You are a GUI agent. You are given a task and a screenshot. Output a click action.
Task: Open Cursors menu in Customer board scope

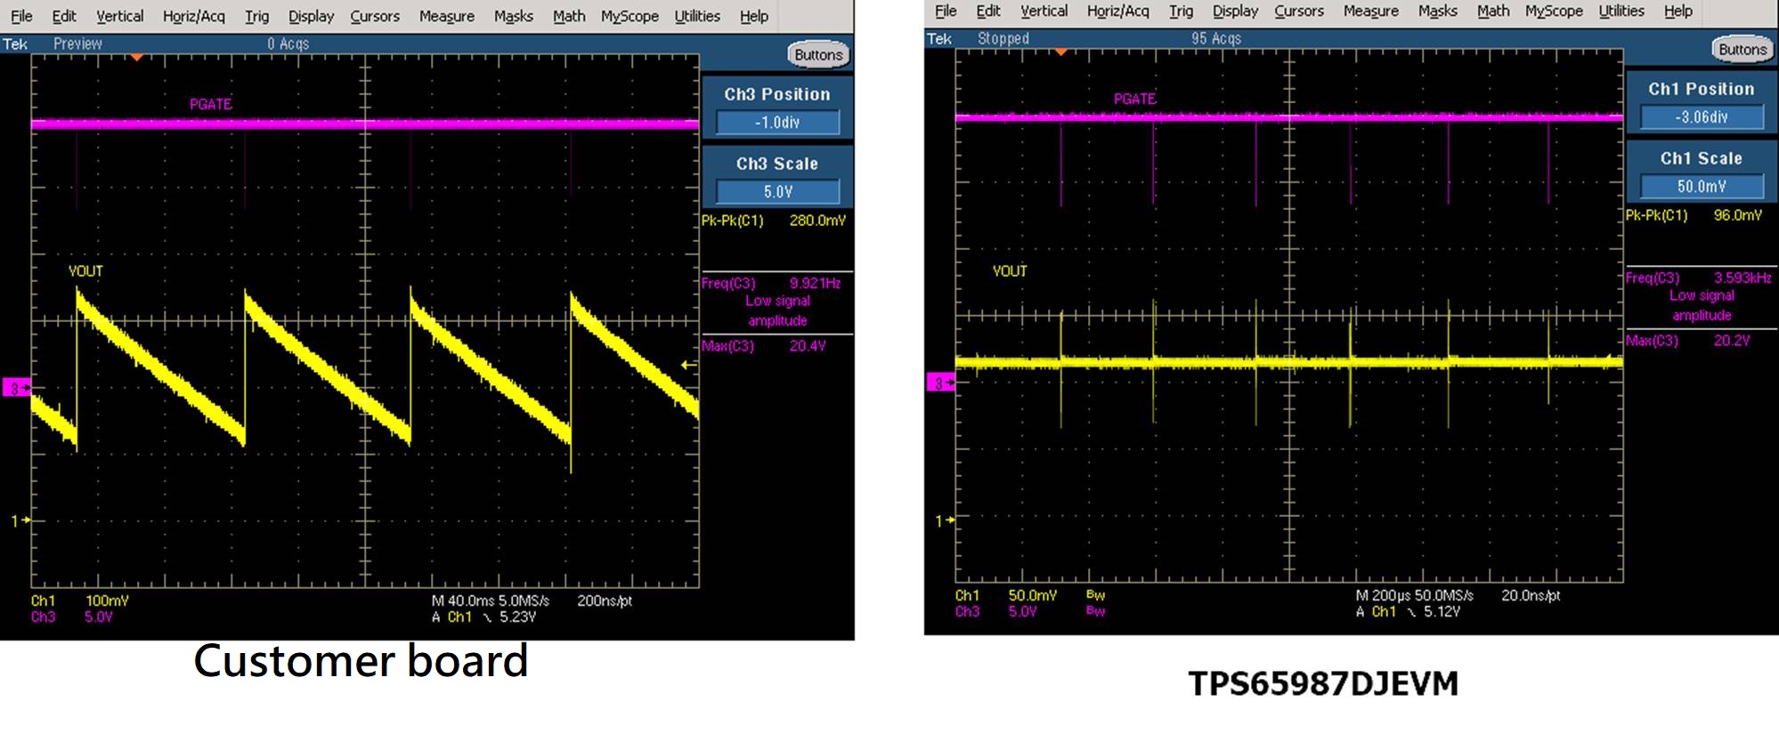[375, 16]
